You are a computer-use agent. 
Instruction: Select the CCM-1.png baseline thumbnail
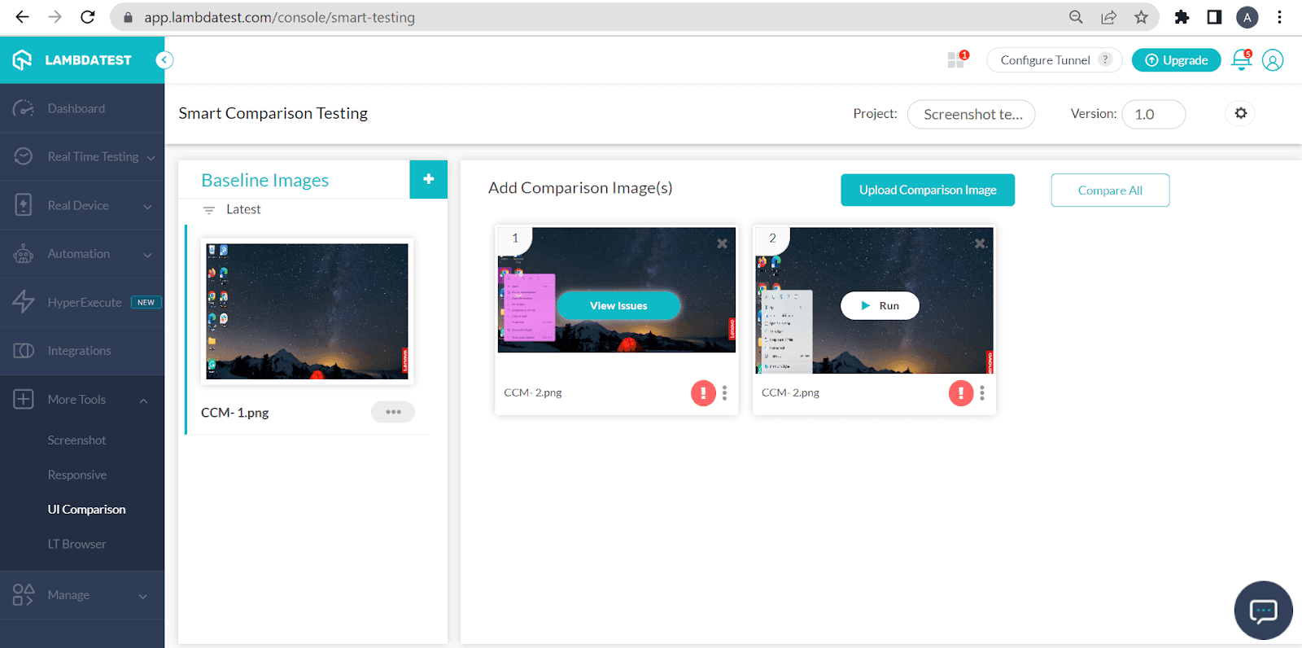click(307, 311)
